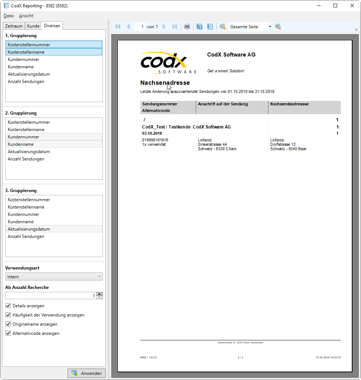Send report via the email export icon
361x380 pixels.
point(210,26)
